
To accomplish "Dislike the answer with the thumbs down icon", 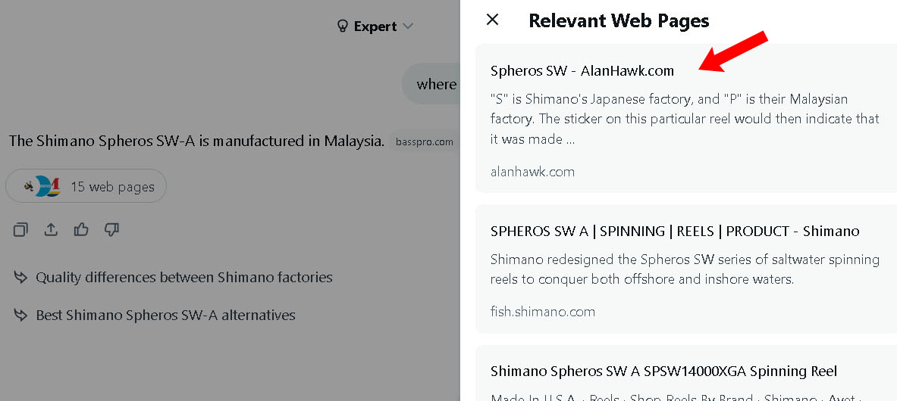I will point(111,229).
